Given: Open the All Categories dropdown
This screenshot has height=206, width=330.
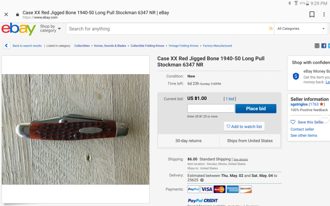Looking at the screenshot, I should pyautogui.click(x=301, y=29).
